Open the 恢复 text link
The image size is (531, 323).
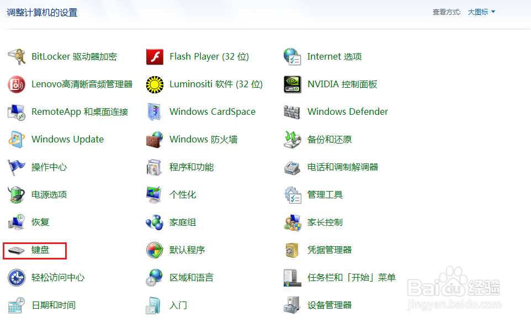click(x=40, y=223)
